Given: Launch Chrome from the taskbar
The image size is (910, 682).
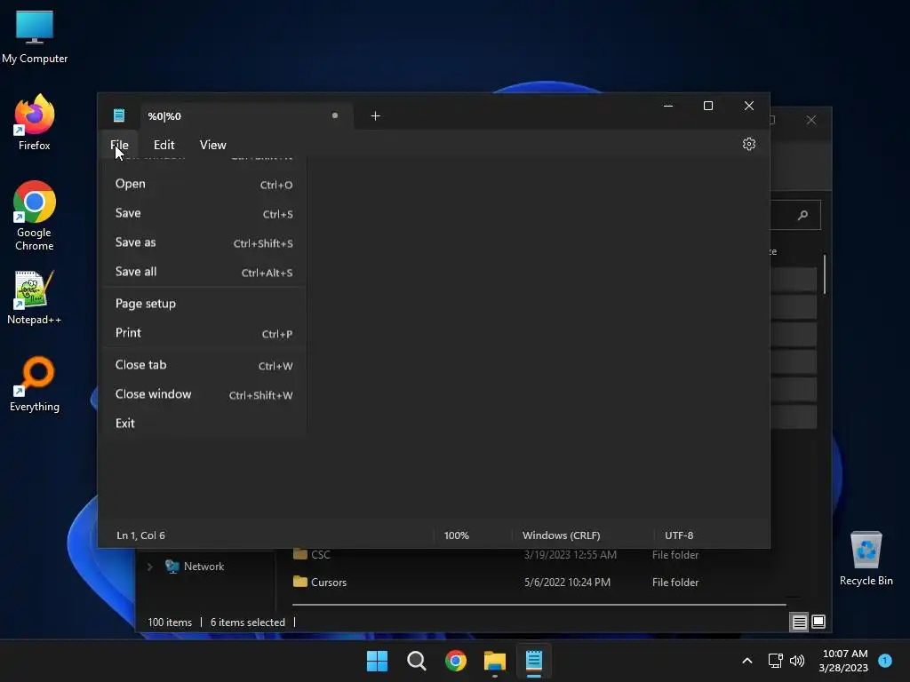Looking at the screenshot, I should tap(456, 661).
